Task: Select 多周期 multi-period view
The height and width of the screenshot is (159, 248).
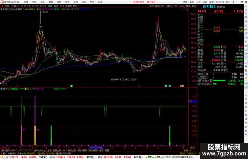Action: coord(68,6)
